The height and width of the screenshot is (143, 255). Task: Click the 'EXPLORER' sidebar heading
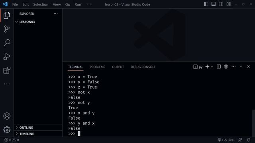[x=27, y=14]
